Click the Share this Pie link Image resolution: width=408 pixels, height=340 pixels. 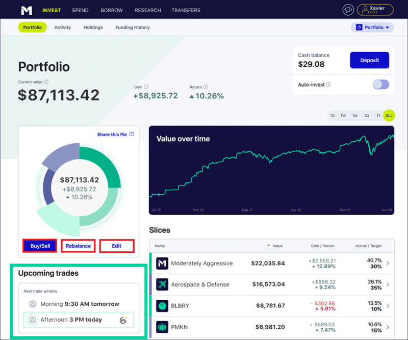(112, 135)
